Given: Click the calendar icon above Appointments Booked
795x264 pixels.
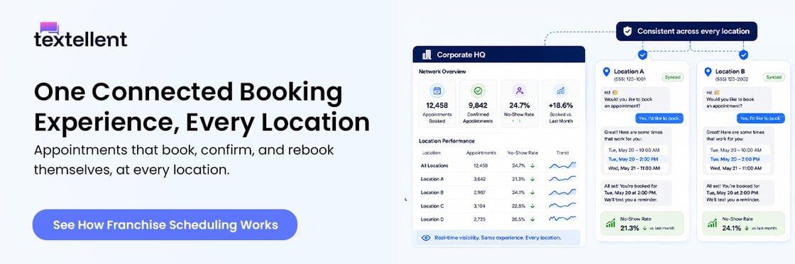Looking at the screenshot, I should [437, 91].
